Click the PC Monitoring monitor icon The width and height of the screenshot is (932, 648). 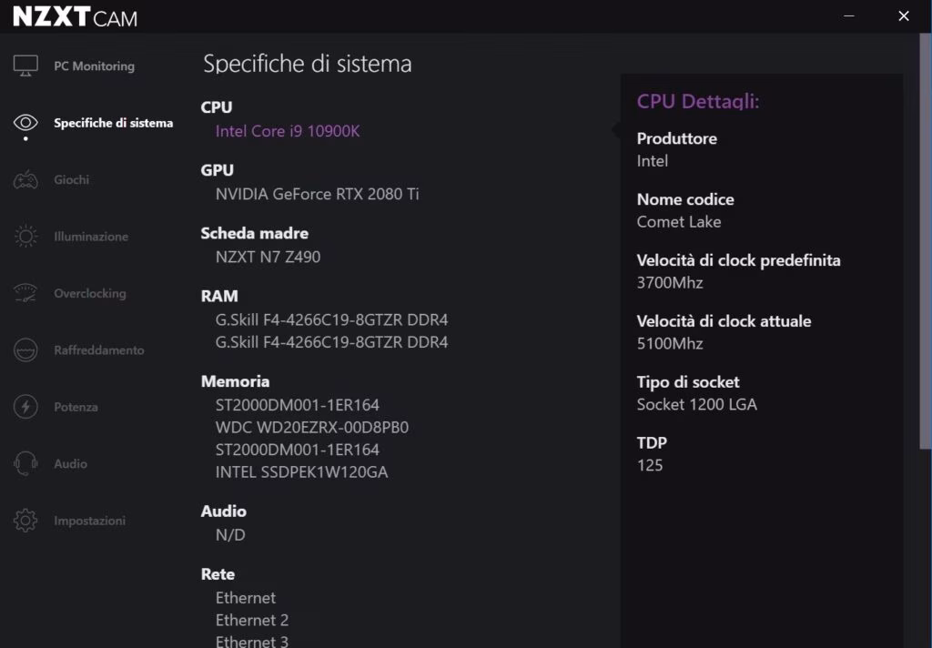click(x=25, y=66)
